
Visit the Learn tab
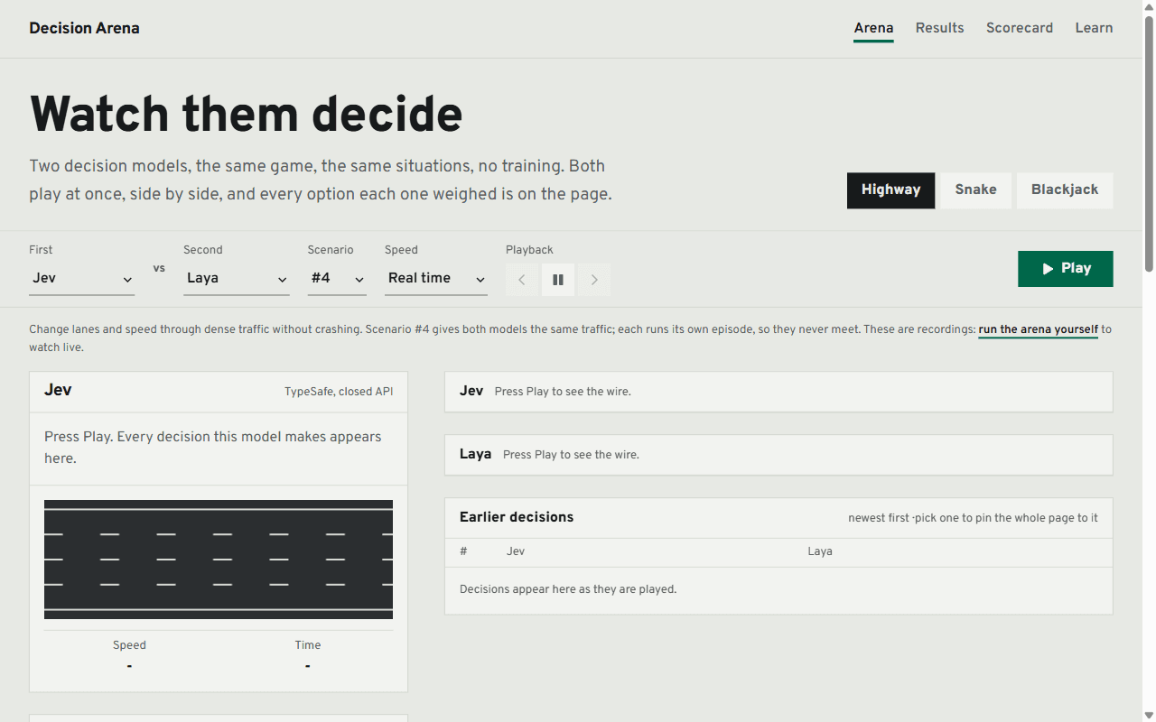(x=1094, y=28)
